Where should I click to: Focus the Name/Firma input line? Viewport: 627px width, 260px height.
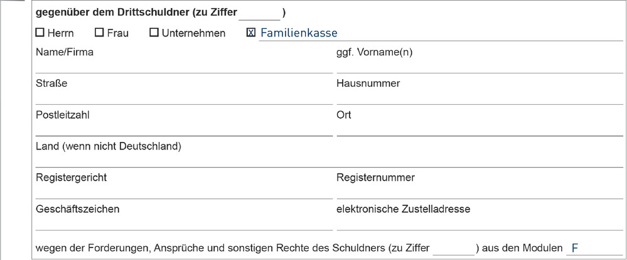pyautogui.click(x=184, y=67)
